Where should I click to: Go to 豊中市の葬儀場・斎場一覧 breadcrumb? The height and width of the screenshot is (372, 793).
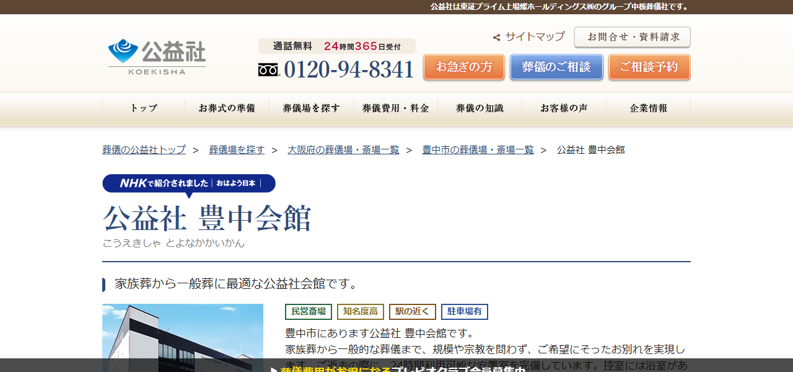pyautogui.click(x=478, y=149)
